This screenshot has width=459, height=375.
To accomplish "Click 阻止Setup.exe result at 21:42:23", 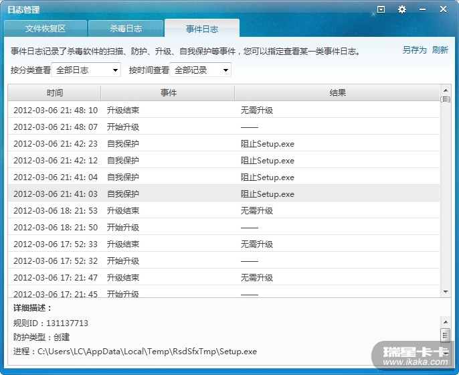I will point(267,143).
